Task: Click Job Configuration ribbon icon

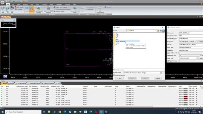Action: tap(100, 10)
